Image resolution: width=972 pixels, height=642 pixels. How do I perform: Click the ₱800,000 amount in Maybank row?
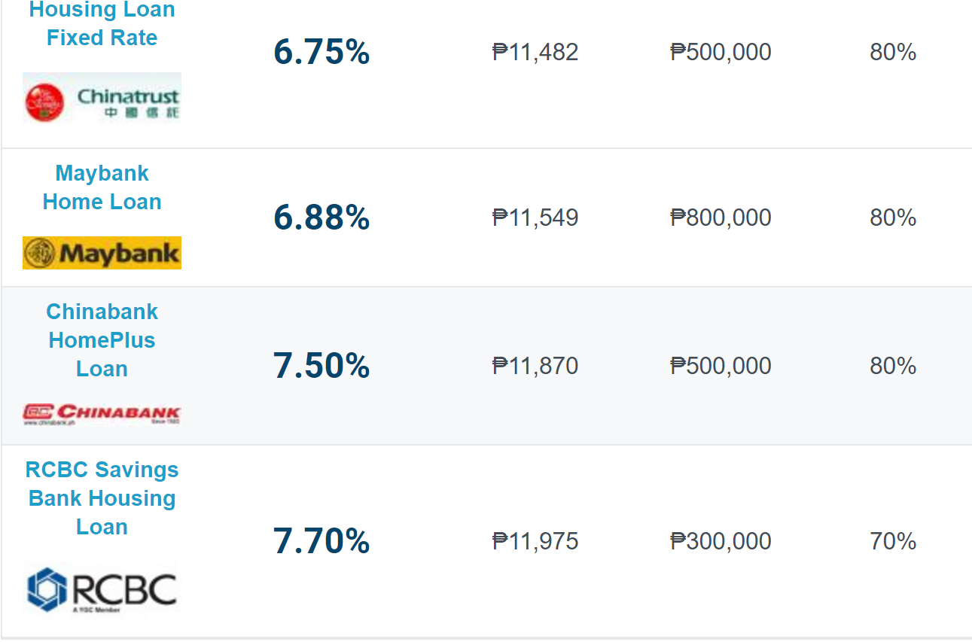721,218
